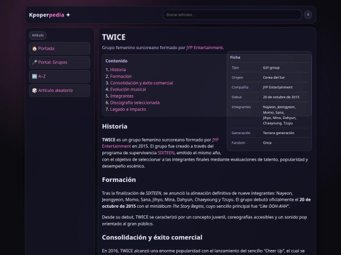Viewport: 341px width, 255px height.
Task: Open Portal: Grupos in the sidebar
Action: click(x=59, y=62)
